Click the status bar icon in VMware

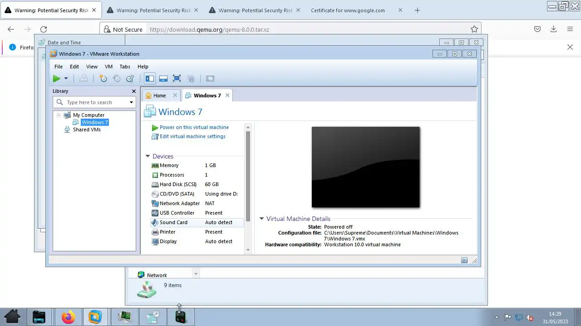pyautogui.click(x=464, y=260)
